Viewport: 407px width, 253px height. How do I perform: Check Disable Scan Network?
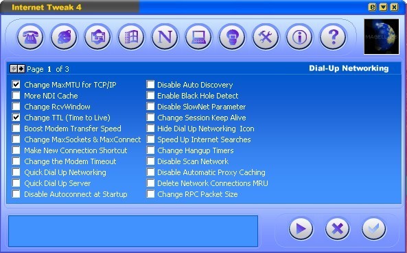[150, 161]
